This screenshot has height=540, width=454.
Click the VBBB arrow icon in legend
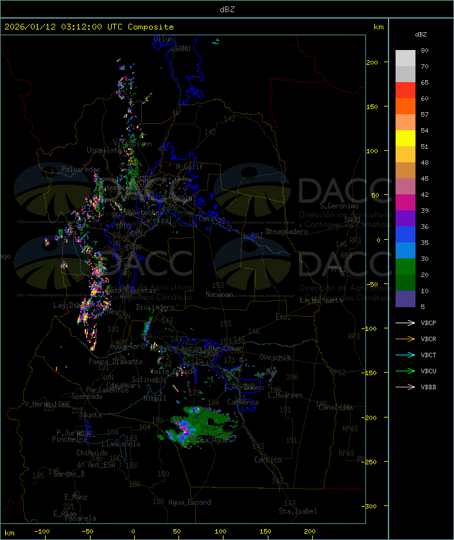point(406,387)
